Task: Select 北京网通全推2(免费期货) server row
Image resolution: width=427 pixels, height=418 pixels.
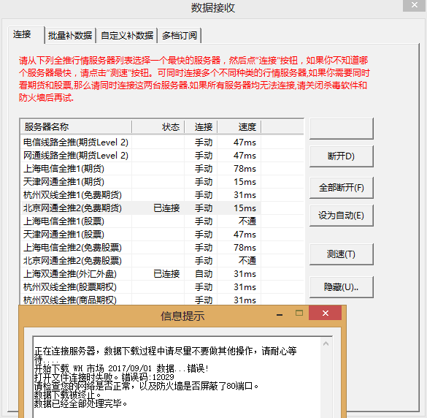Action: [162, 208]
